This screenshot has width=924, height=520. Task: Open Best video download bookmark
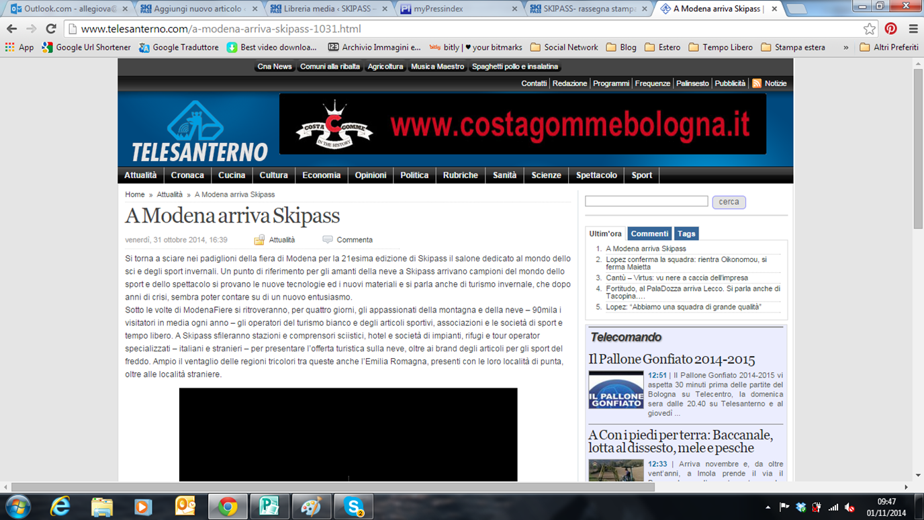[x=271, y=48]
